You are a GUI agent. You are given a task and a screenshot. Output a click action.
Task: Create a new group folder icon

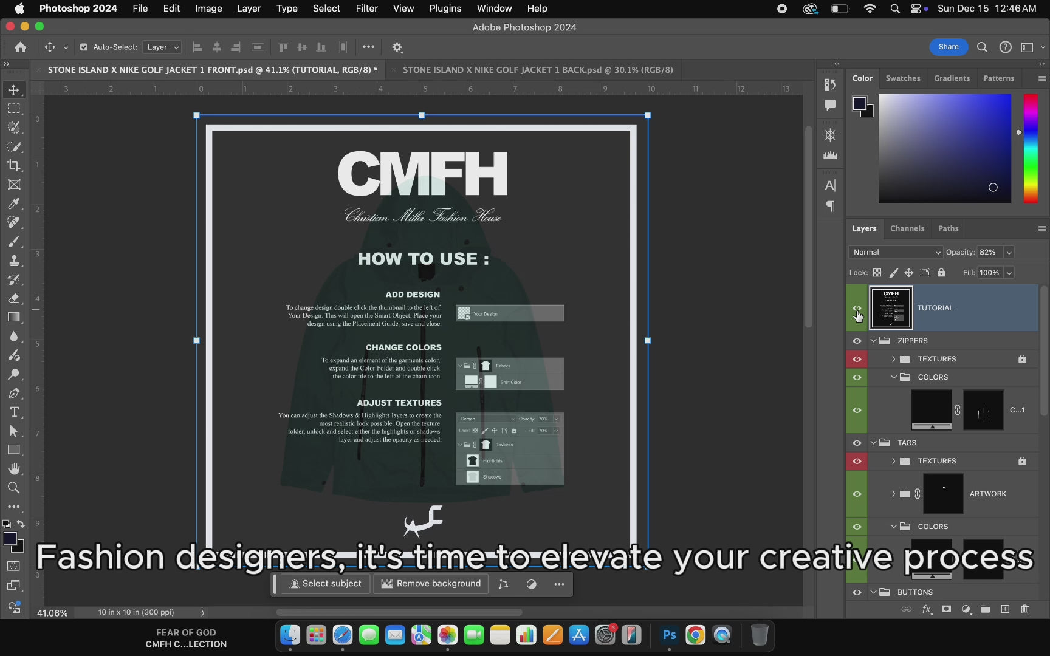coord(986,609)
